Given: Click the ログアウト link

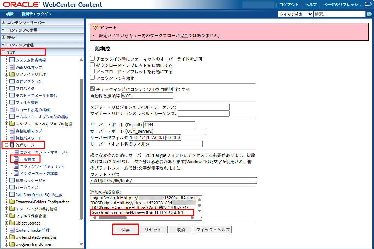Looking at the screenshot, I should 288,5.
